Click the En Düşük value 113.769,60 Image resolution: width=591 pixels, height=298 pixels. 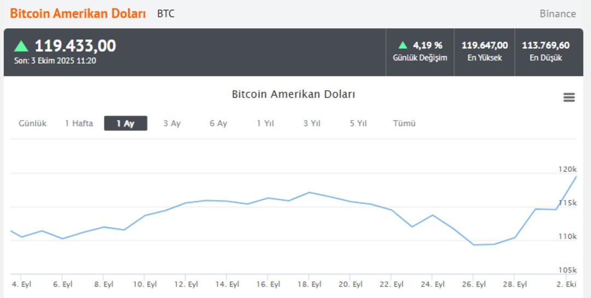tap(546, 45)
